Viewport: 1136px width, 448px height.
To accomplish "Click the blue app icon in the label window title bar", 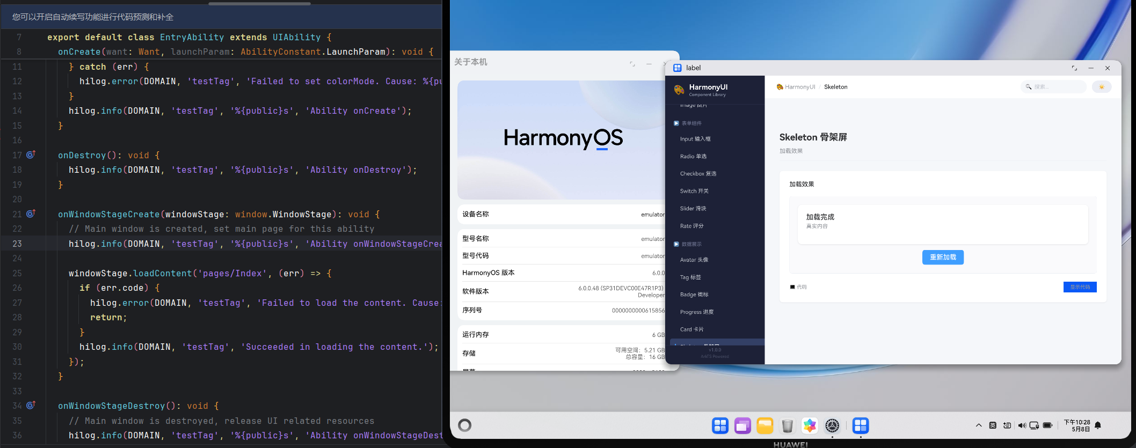I will click(678, 68).
